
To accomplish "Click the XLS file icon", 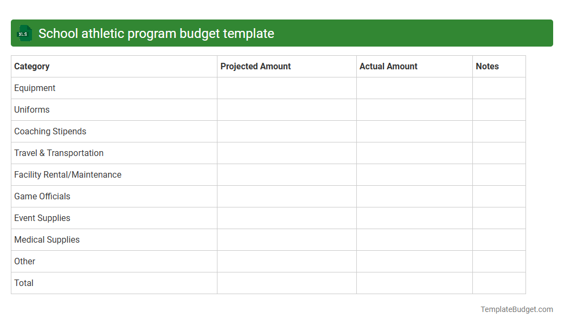I will [24, 33].
